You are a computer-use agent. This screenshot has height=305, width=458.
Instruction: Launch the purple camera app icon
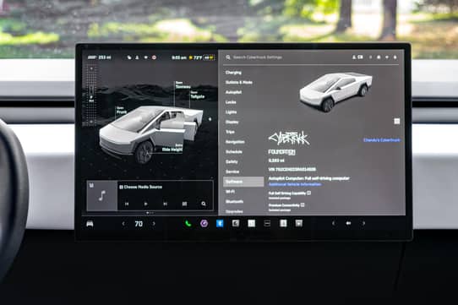204,224
